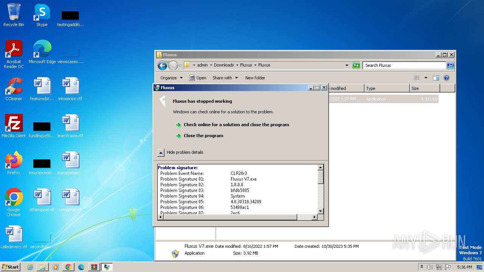Click the Fluxus crash taskbar item

(x=107, y=267)
